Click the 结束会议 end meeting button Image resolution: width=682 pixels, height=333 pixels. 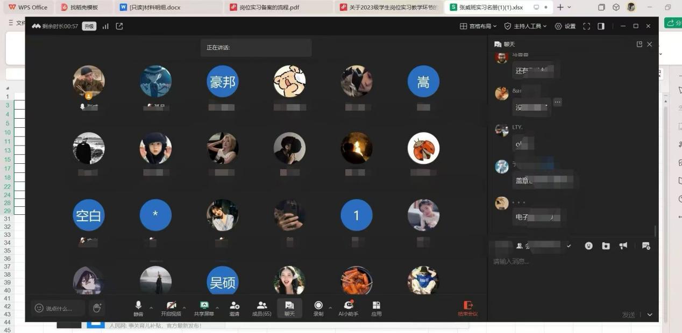467,308
